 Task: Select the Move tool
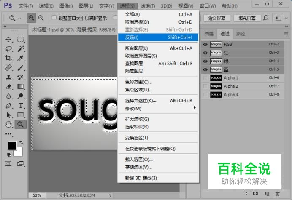[8, 40]
